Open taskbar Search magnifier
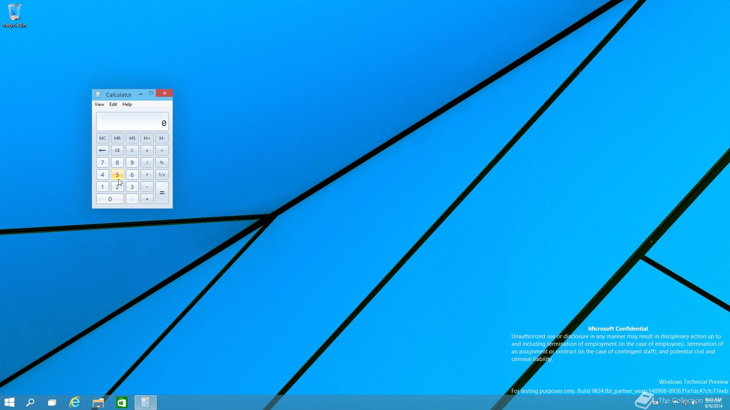This screenshot has width=730, height=410. [x=30, y=402]
